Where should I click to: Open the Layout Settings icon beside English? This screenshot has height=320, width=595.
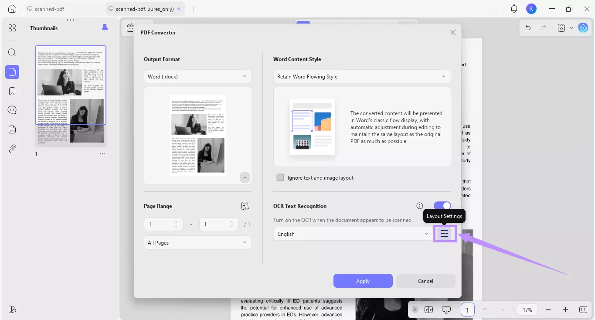(x=444, y=233)
